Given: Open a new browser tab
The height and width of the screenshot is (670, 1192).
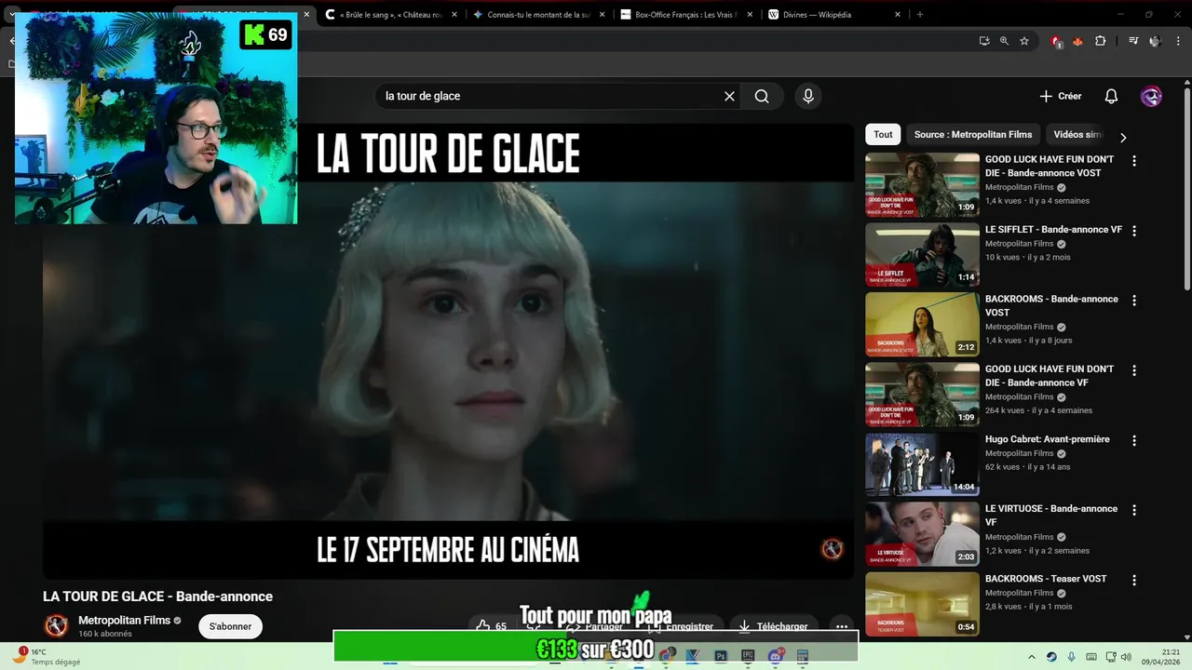Looking at the screenshot, I should (x=920, y=15).
